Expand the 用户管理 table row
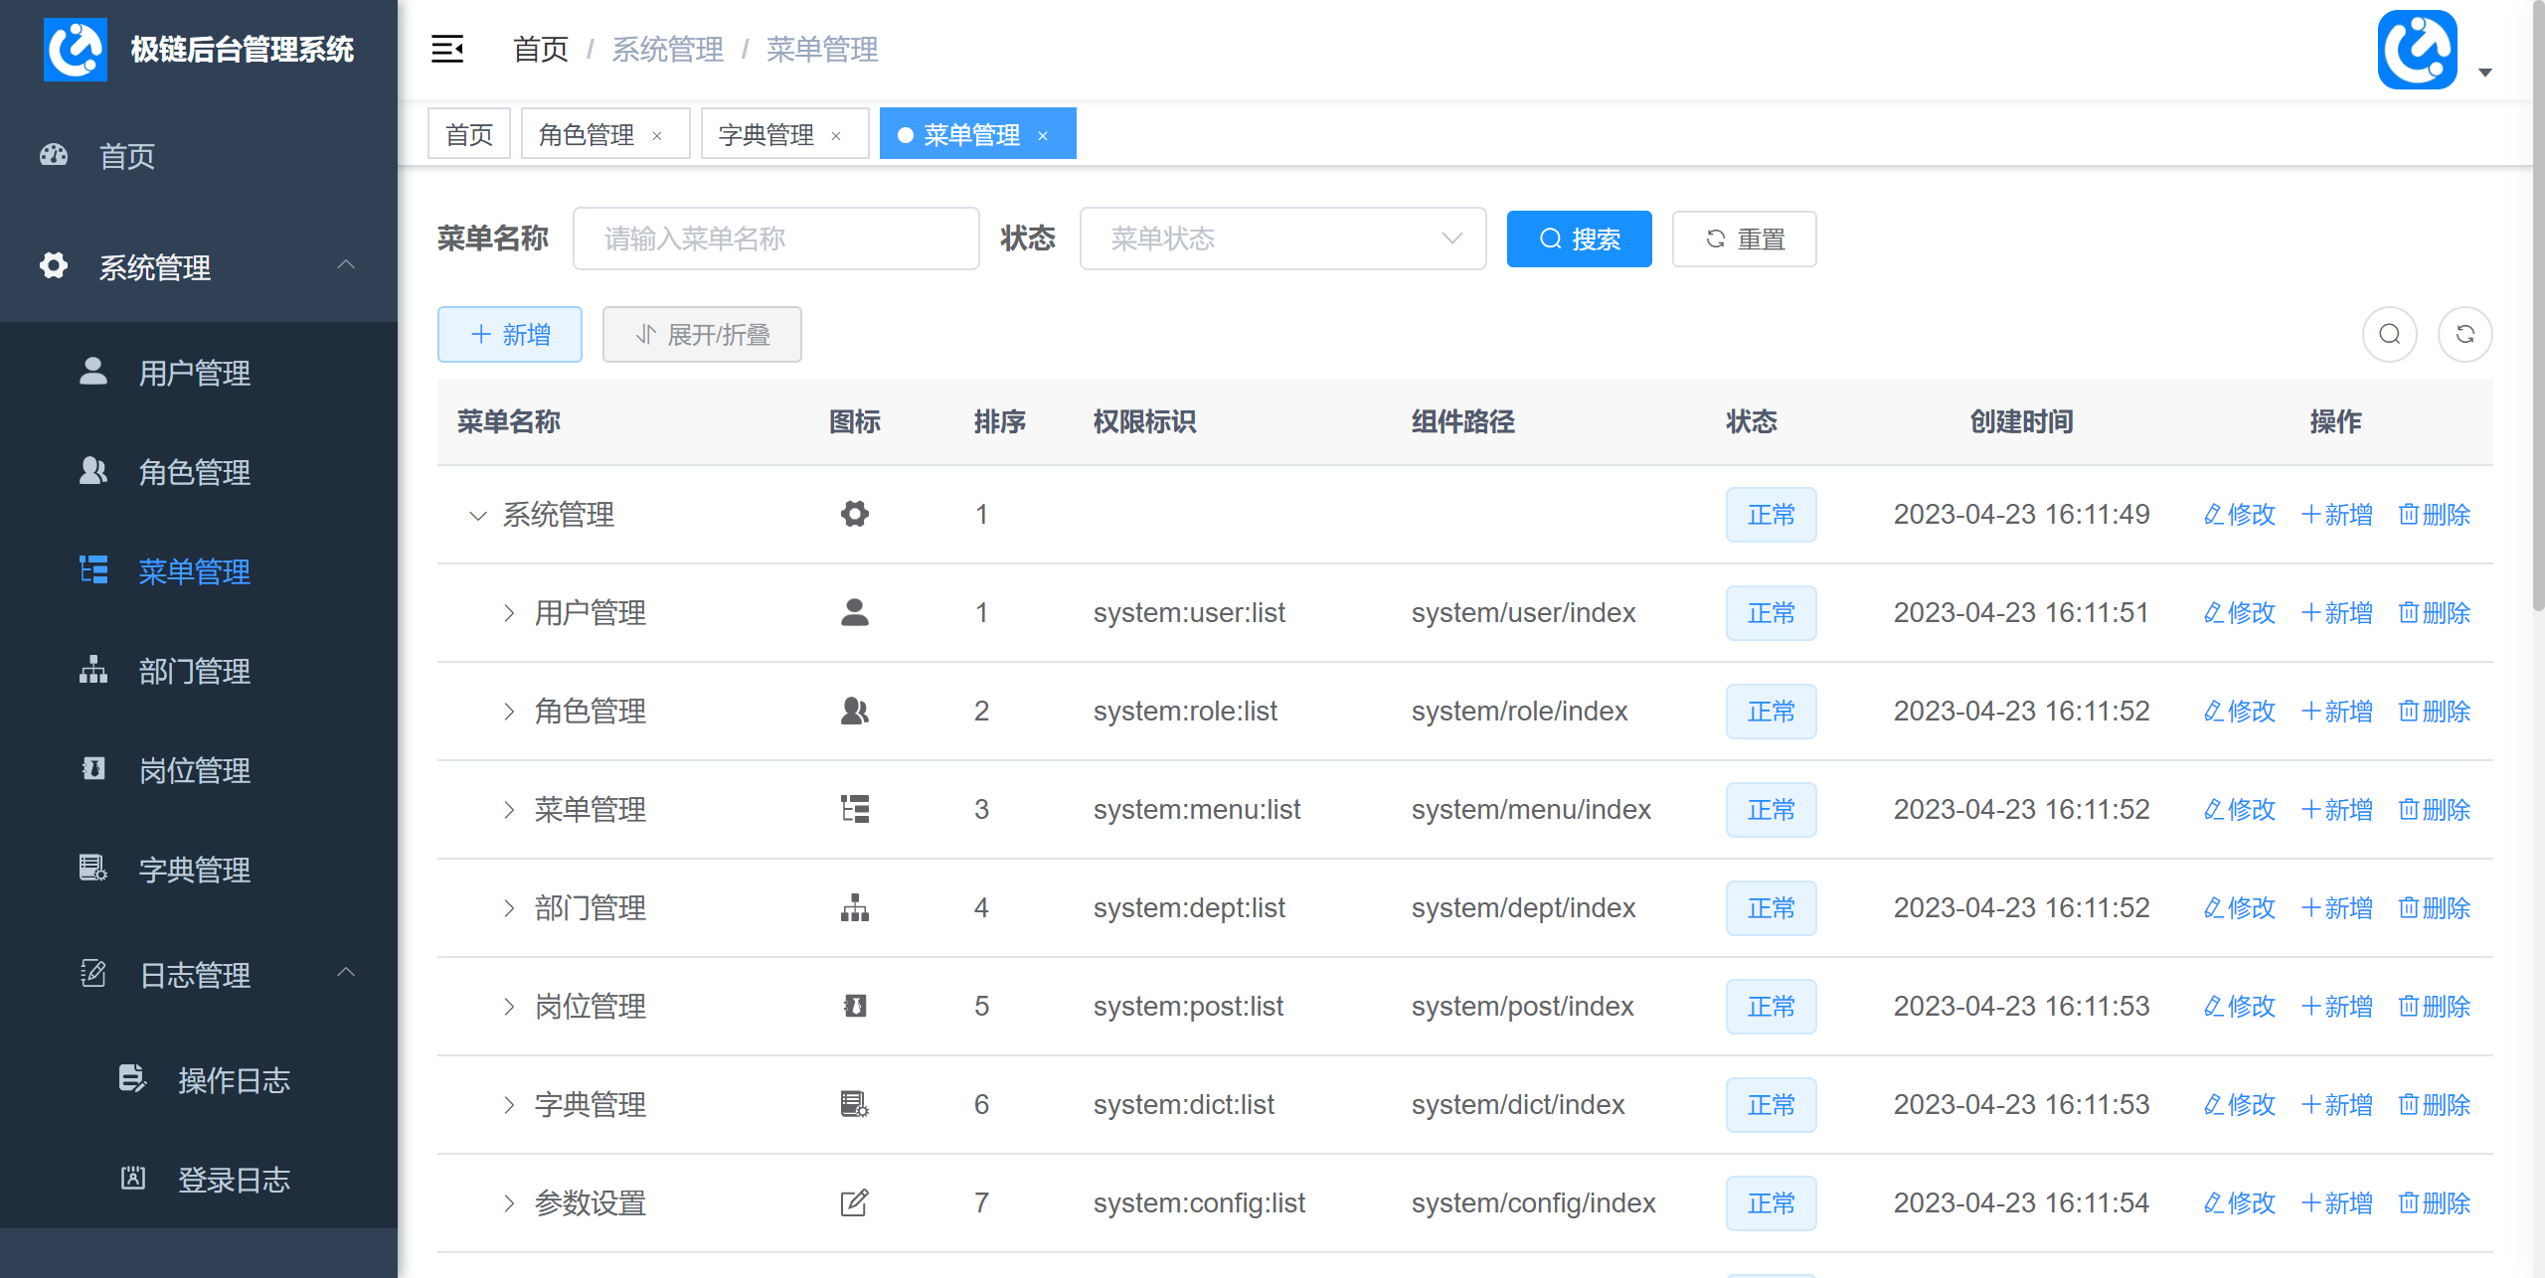The width and height of the screenshot is (2545, 1278). point(509,613)
